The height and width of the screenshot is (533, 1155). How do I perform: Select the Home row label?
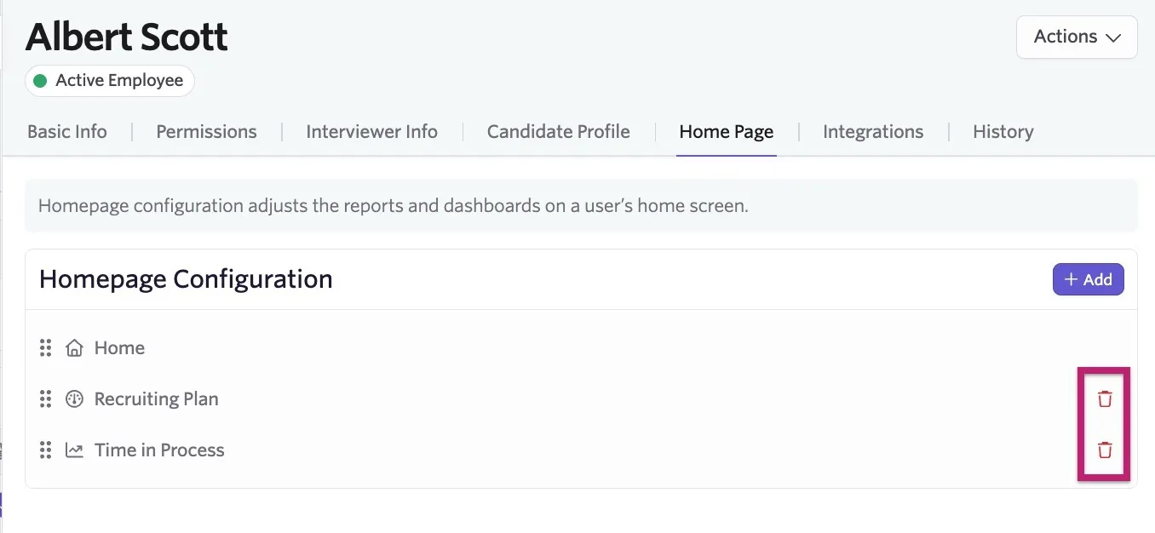tap(119, 347)
